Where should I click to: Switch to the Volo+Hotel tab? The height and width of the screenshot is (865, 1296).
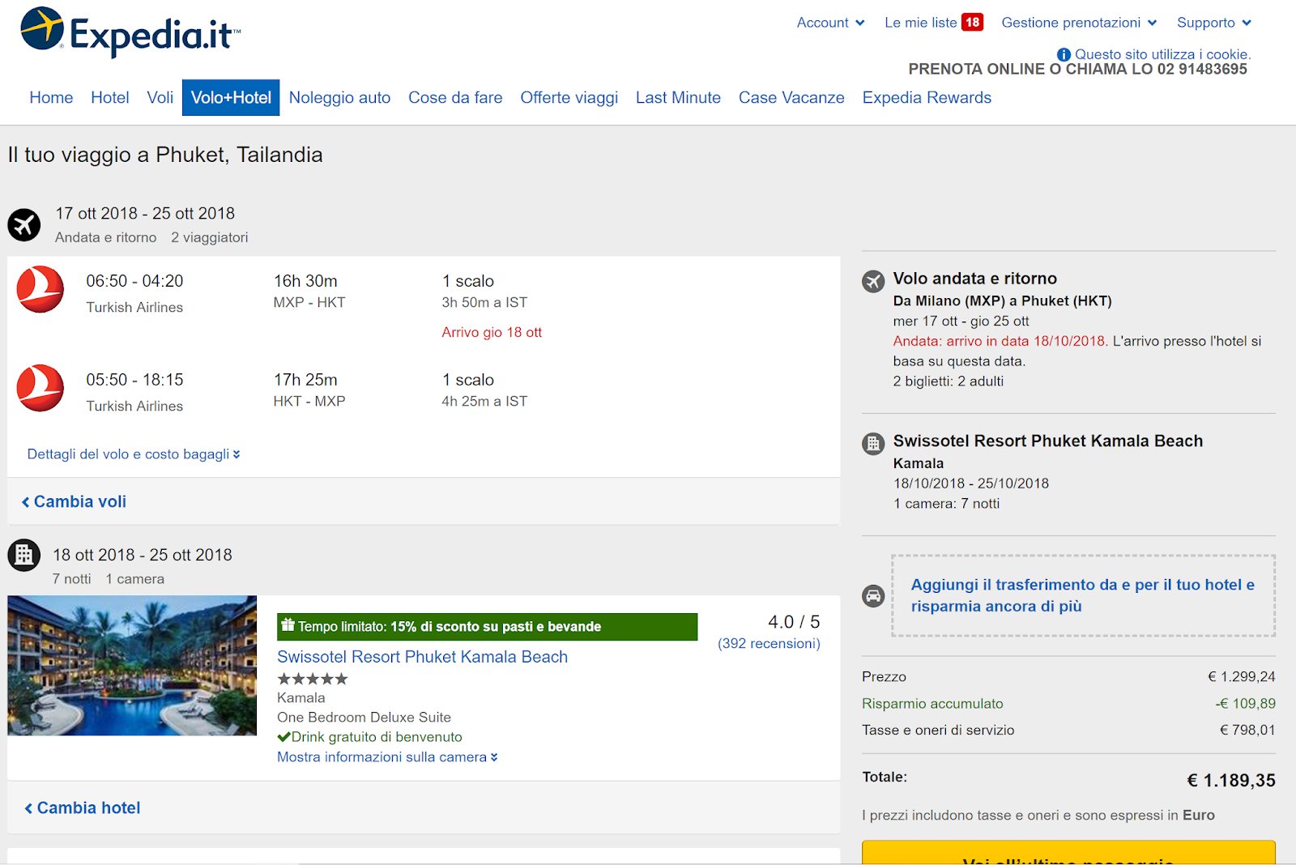tap(231, 98)
